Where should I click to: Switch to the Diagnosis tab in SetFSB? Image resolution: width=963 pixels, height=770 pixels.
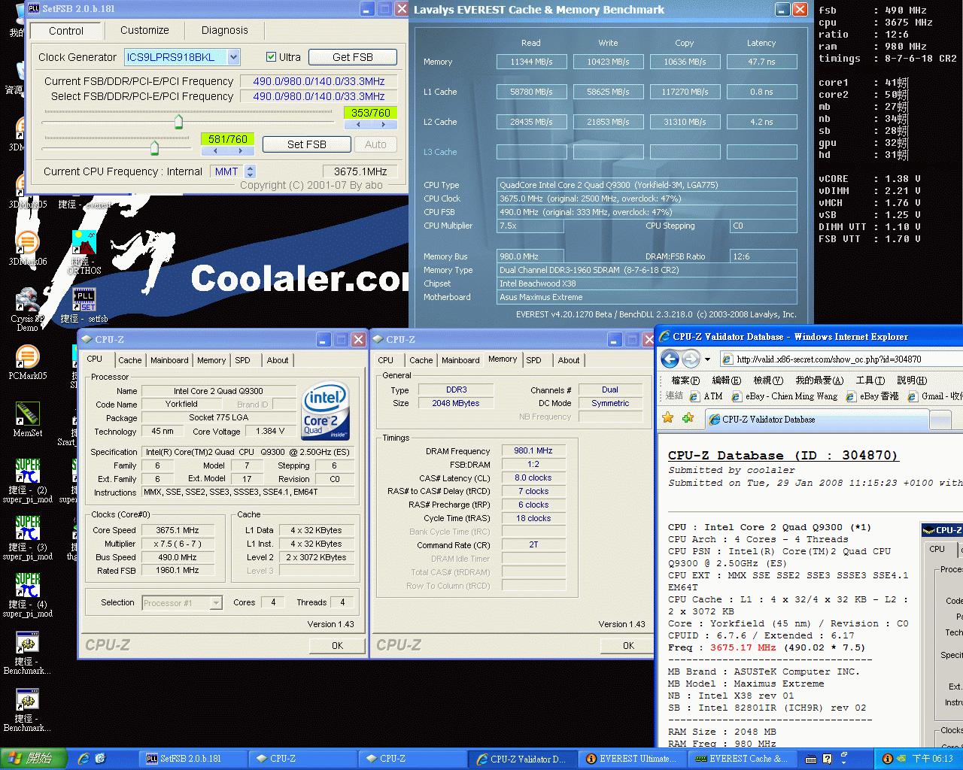[x=224, y=30]
